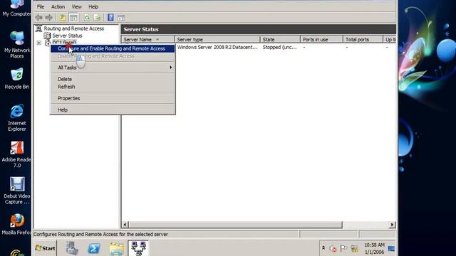This screenshot has height=256, width=456.
Task: Choose Delete from the context menu
Action: [113, 79]
